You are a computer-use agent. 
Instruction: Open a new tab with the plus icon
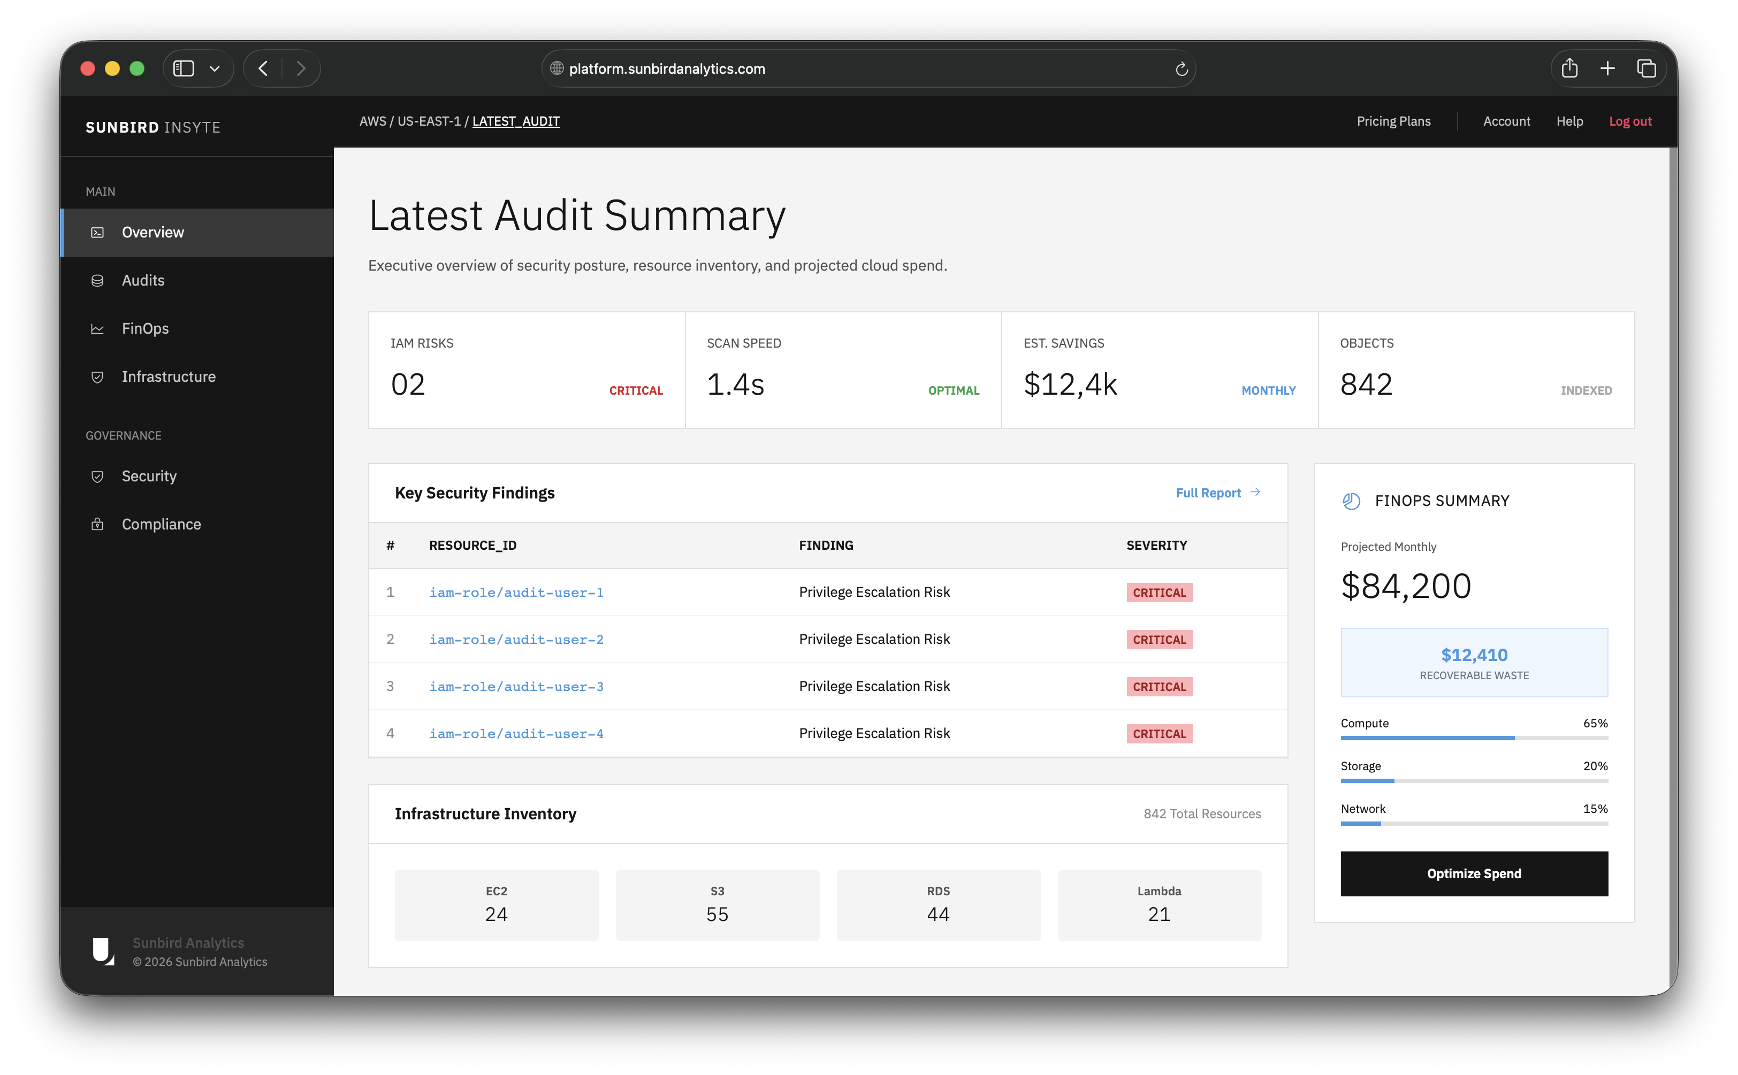(x=1607, y=68)
